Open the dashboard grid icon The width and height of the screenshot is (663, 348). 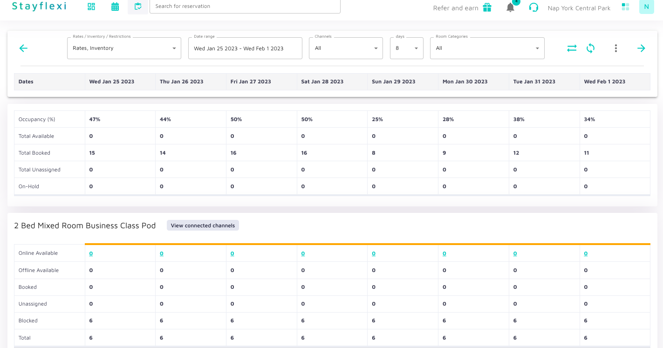(x=91, y=7)
